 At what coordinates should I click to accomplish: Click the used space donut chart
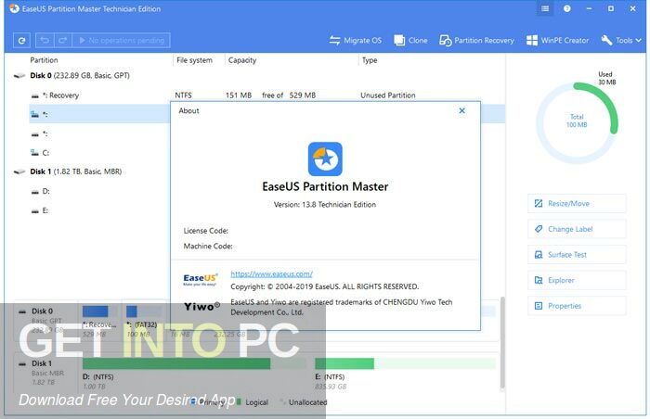[x=577, y=123]
